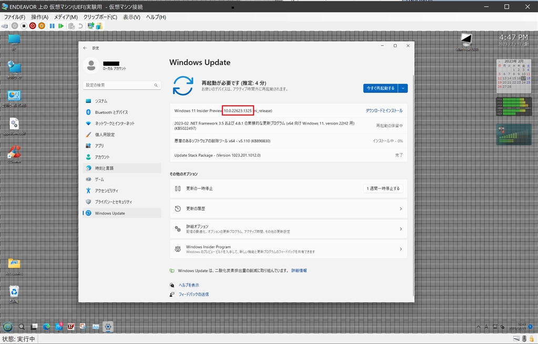Launch Microsoft Edge from the taskbar
The height and width of the screenshot is (344, 538).
tap(46, 327)
